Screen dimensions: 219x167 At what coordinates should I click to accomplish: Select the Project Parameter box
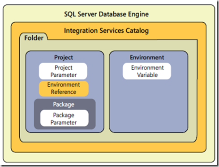point(63,71)
